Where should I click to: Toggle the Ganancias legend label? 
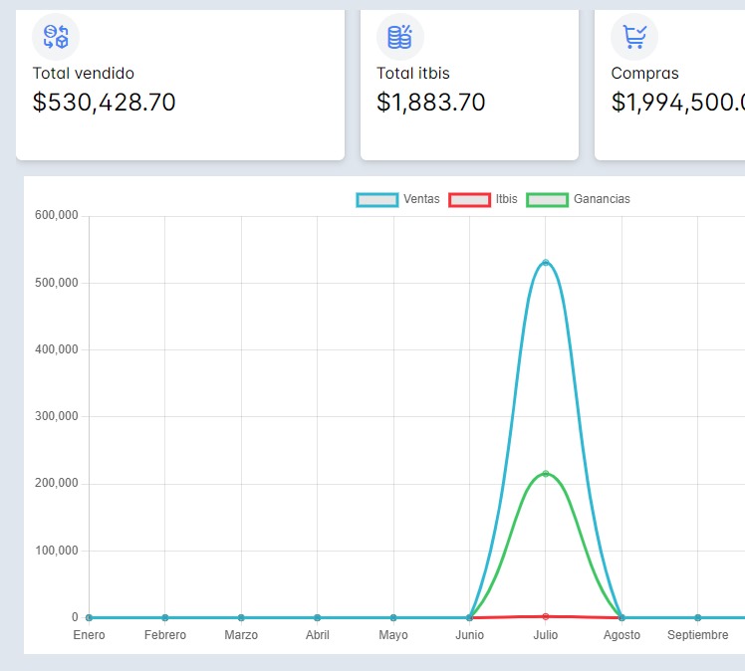coord(602,199)
